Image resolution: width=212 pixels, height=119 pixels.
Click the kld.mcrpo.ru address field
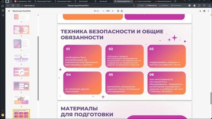(x=29, y=6)
